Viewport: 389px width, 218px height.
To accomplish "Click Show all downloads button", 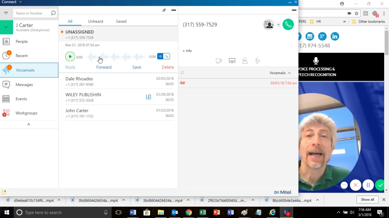I will [x=367, y=200].
